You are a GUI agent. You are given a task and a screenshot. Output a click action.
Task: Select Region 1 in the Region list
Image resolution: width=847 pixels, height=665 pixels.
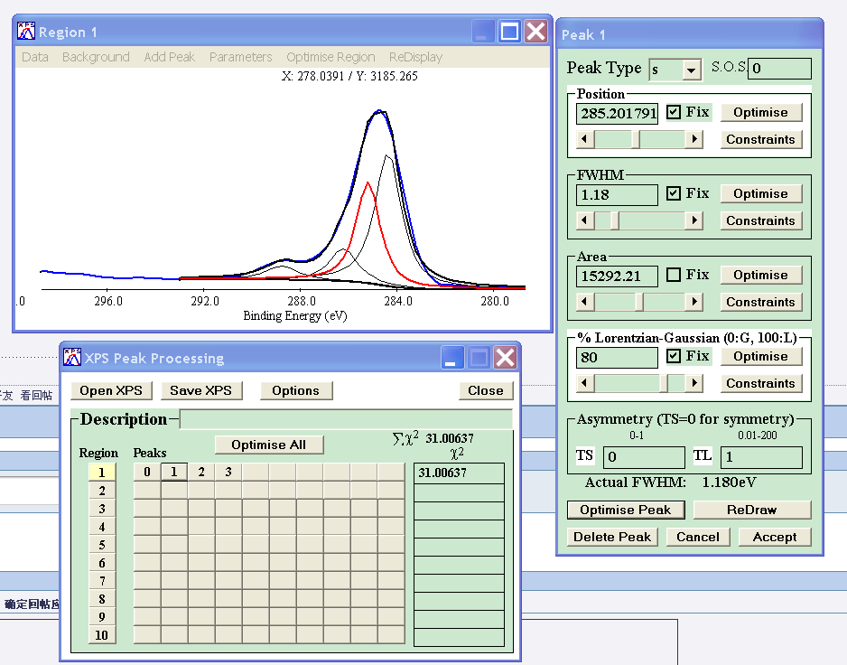tap(102, 473)
